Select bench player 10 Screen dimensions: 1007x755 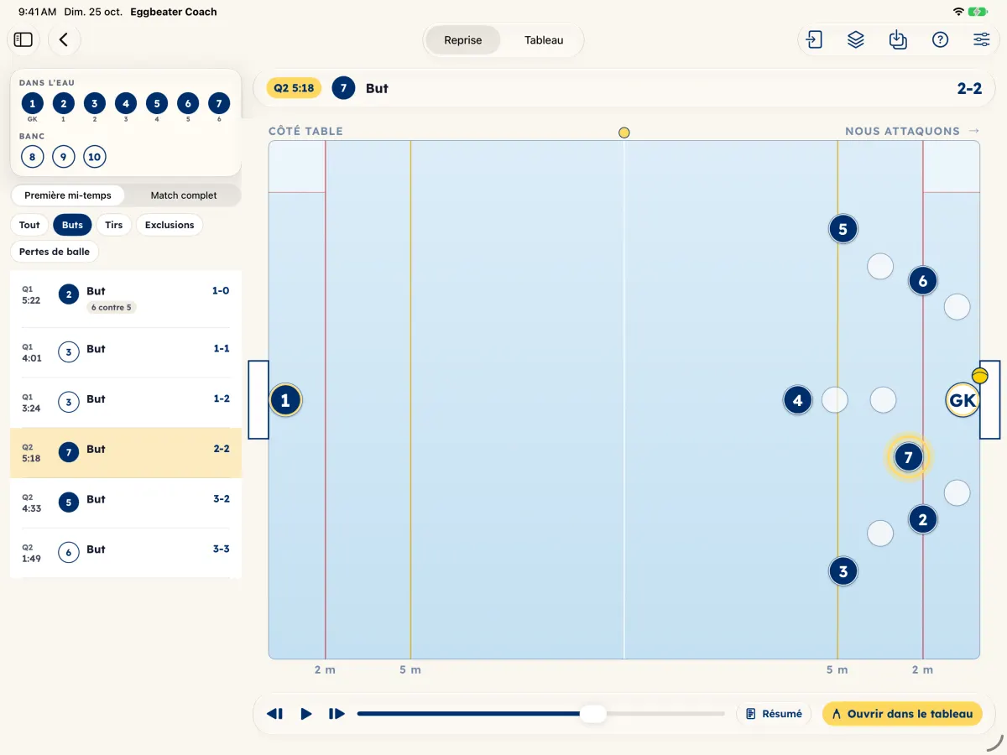[94, 157]
